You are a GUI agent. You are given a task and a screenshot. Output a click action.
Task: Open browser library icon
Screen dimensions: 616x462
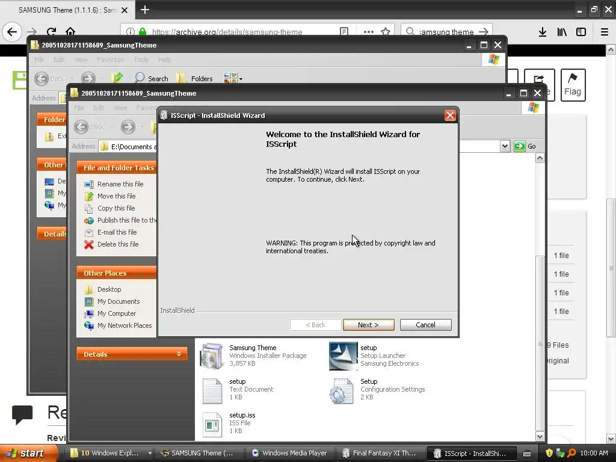point(562,32)
